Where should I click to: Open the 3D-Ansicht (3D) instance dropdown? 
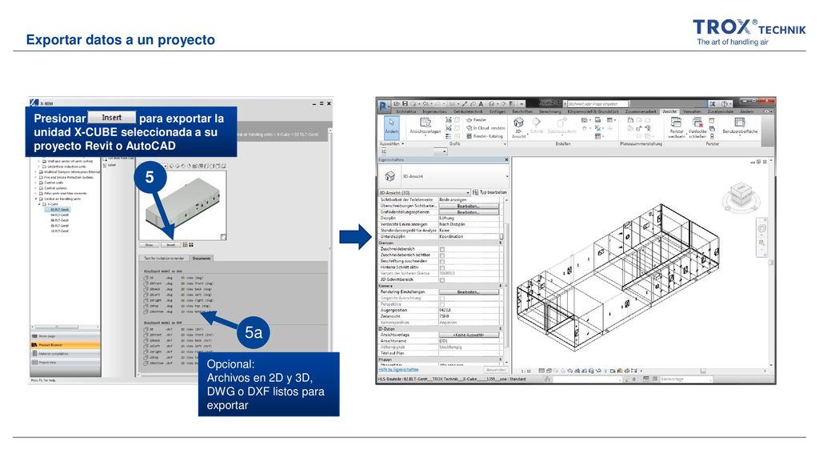(424, 192)
